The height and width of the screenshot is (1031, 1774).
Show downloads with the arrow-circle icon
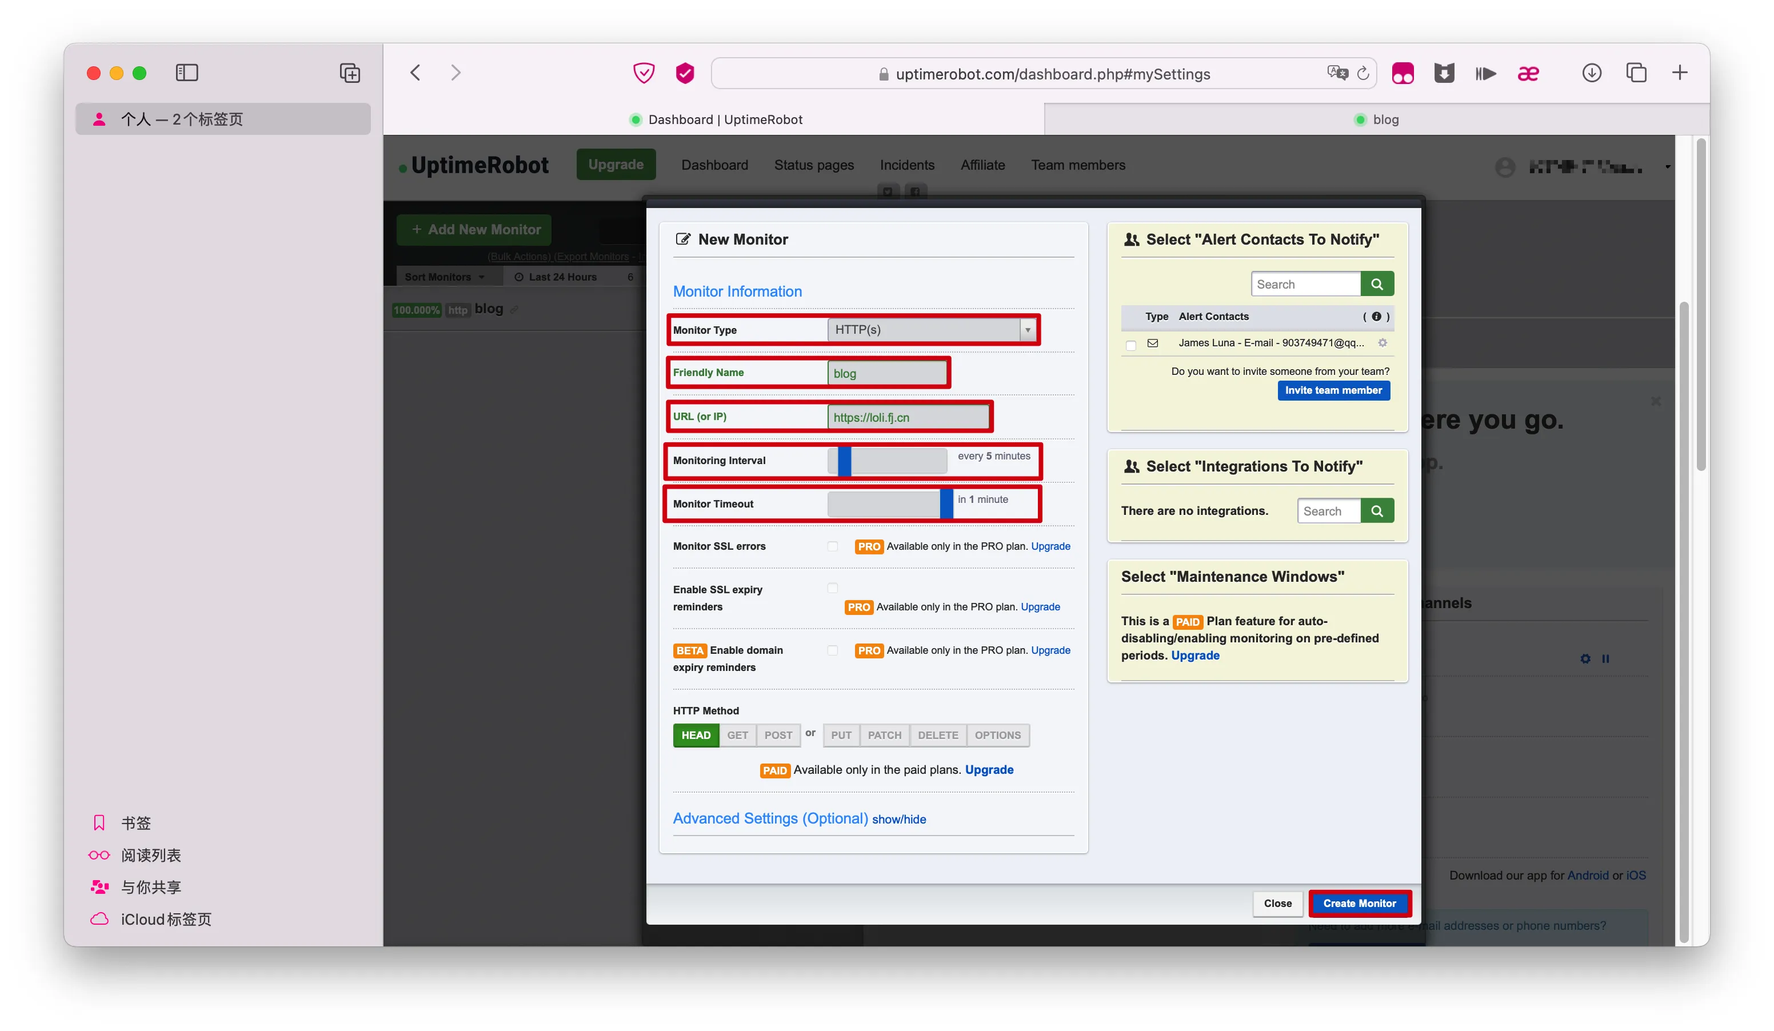1592,73
